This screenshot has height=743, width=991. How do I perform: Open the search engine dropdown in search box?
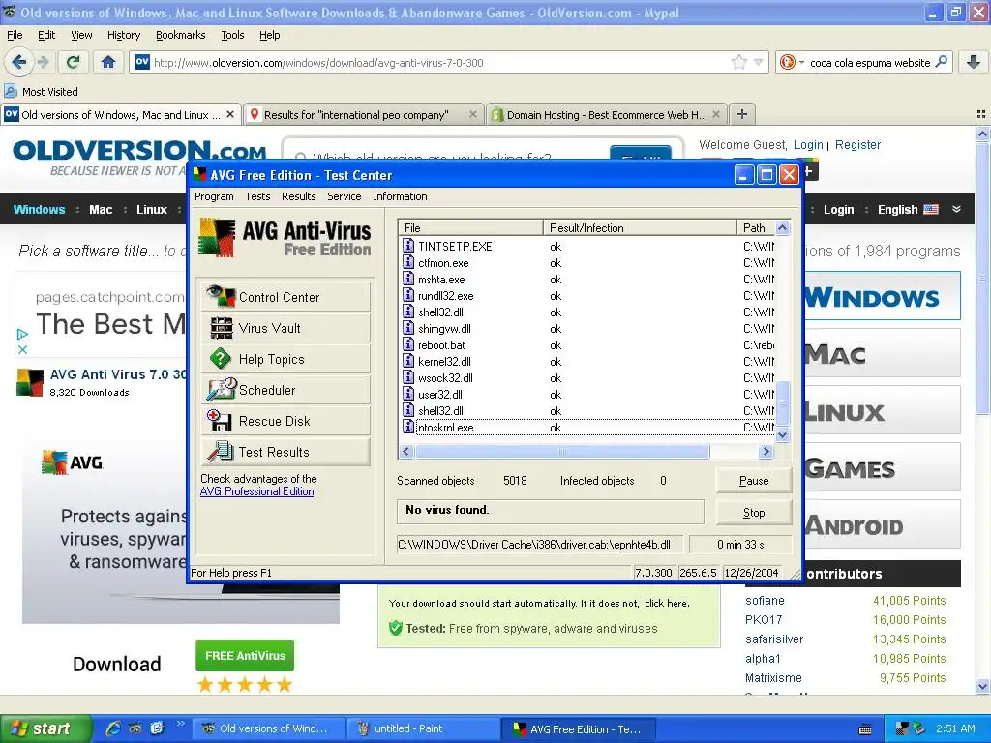point(802,62)
